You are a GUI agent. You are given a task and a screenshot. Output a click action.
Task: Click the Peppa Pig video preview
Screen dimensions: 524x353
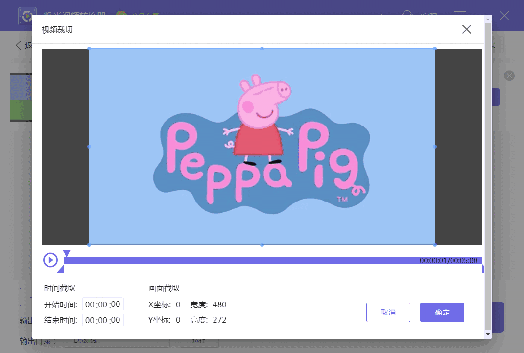click(262, 147)
